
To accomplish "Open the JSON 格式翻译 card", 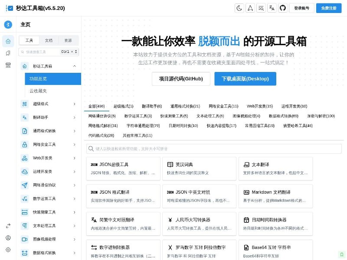I will point(123,196).
